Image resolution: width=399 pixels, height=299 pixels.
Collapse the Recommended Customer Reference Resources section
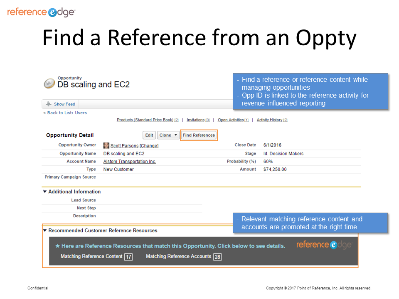pos(45,230)
